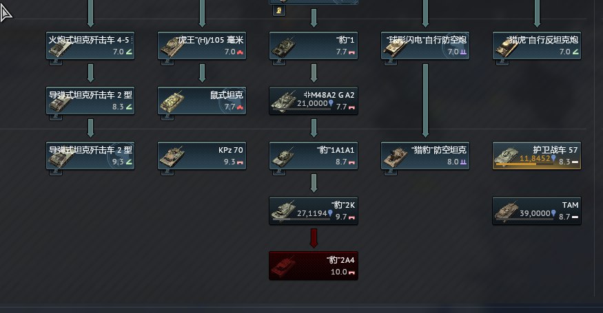Select the 9.3 rated 导弹式坦克歼击车 2 型

90,155
